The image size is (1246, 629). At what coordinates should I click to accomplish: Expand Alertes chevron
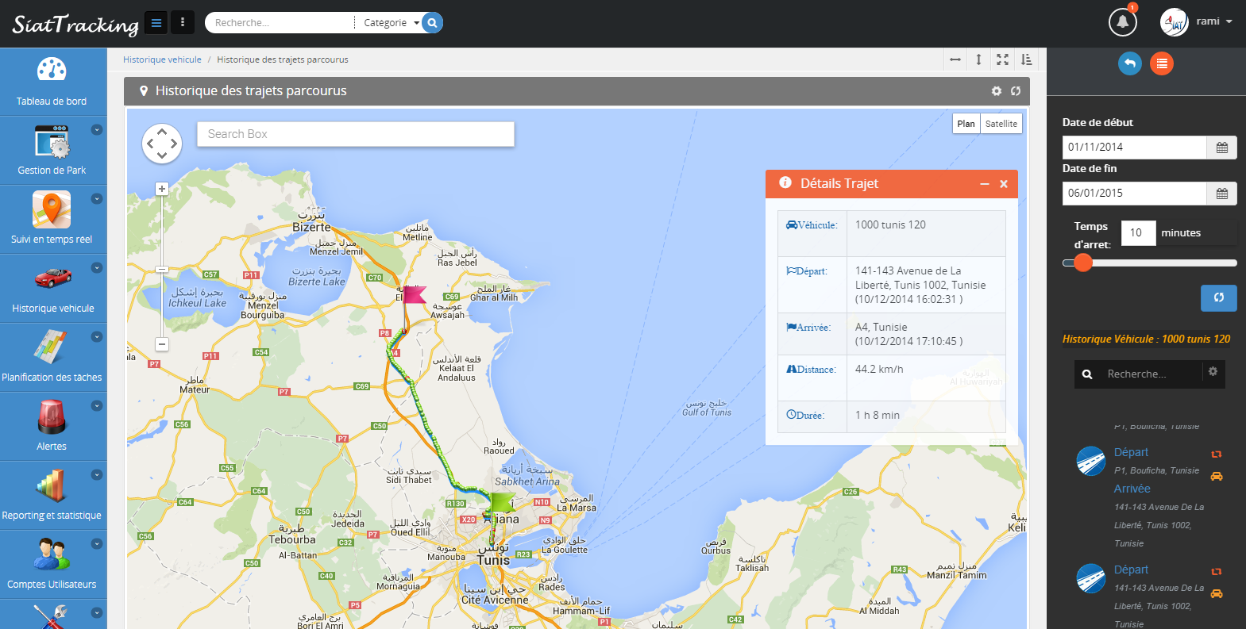point(97,405)
